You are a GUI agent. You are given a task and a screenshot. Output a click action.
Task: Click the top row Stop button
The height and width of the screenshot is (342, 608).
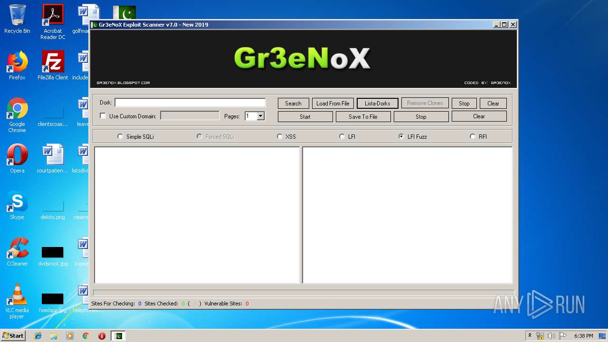464,103
